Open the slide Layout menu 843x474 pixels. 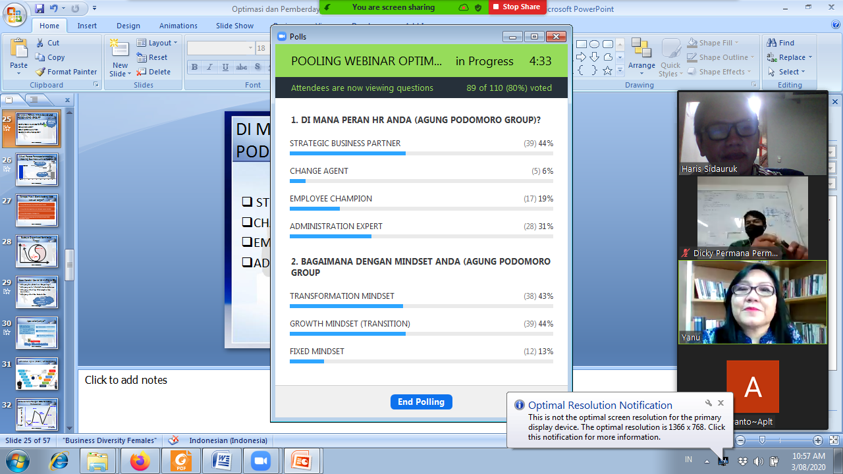pyautogui.click(x=157, y=43)
